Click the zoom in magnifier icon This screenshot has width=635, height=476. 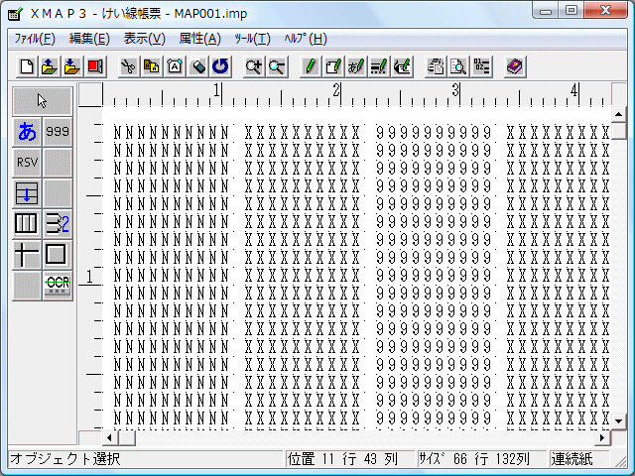254,66
